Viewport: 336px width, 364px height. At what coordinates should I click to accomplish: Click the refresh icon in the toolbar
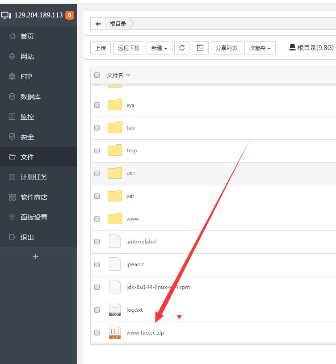tap(182, 48)
